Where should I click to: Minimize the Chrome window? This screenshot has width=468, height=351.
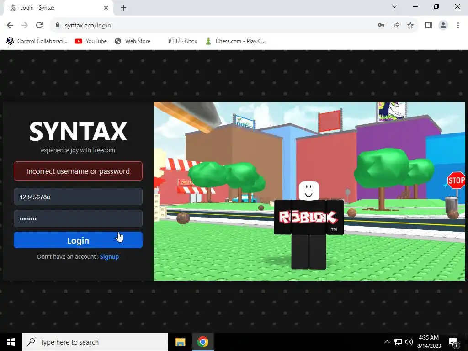point(415,6)
